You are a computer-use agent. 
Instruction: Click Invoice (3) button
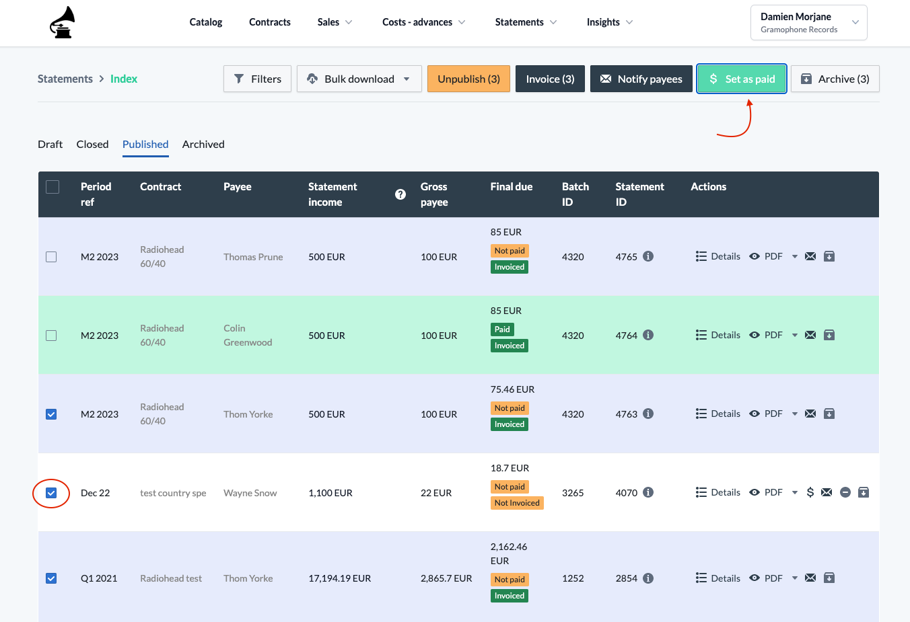pos(550,79)
